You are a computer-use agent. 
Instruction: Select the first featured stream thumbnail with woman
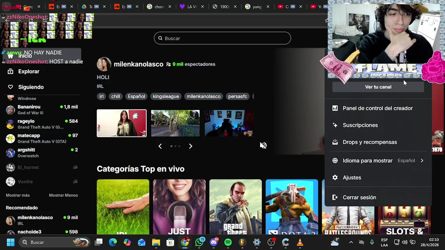(122, 123)
